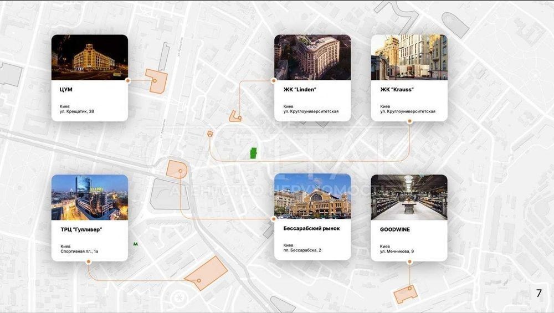Select the ЦУМ card title

(66, 90)
